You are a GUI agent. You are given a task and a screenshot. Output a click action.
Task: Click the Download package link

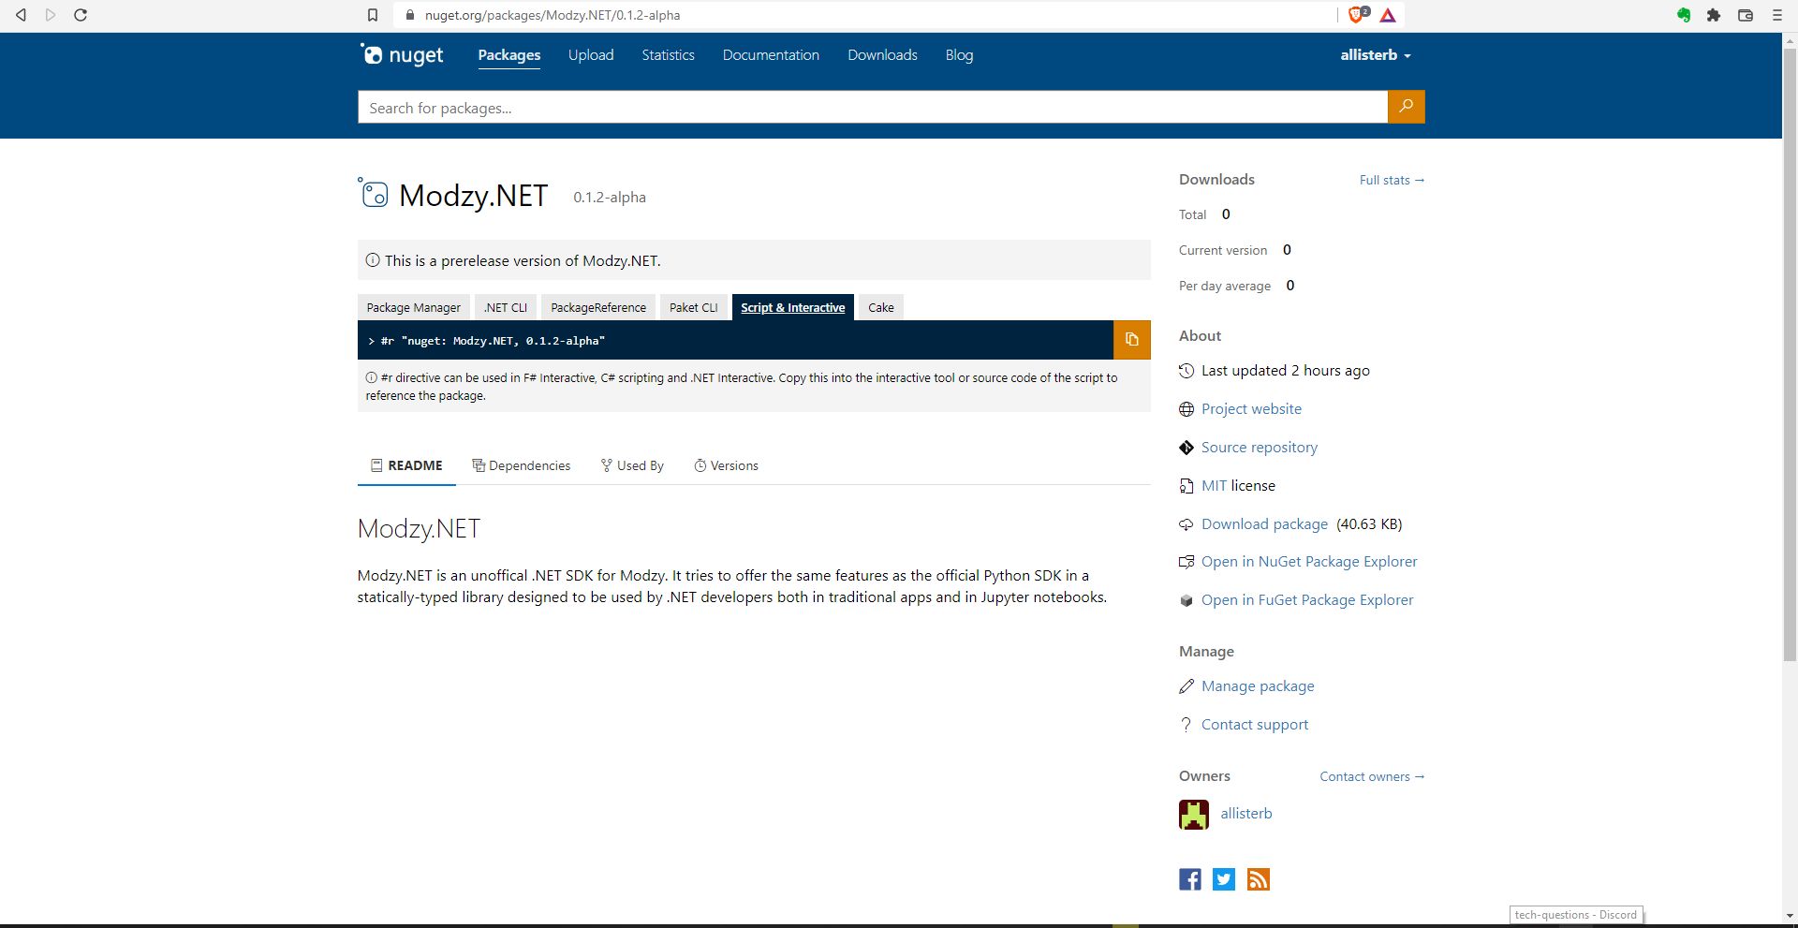click(1264, 523)
